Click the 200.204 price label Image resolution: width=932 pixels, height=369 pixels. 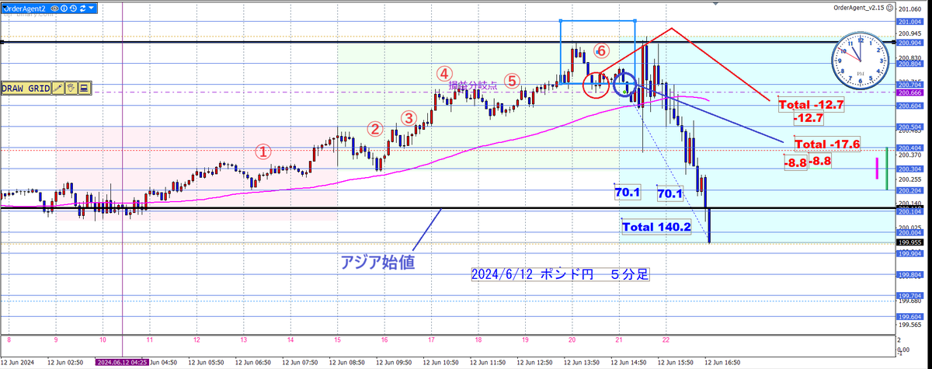click(909, 190)
